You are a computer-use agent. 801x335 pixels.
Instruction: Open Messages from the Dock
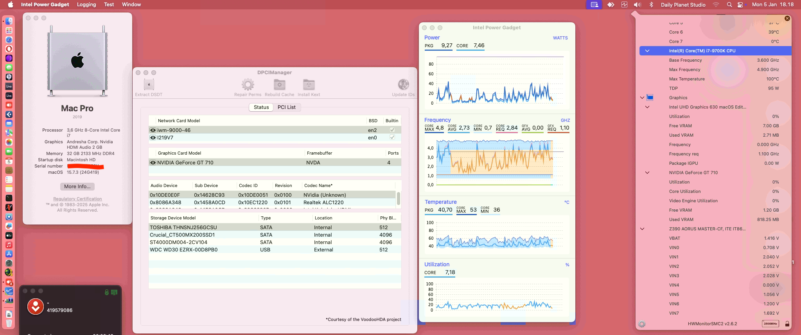coord(9,68)
